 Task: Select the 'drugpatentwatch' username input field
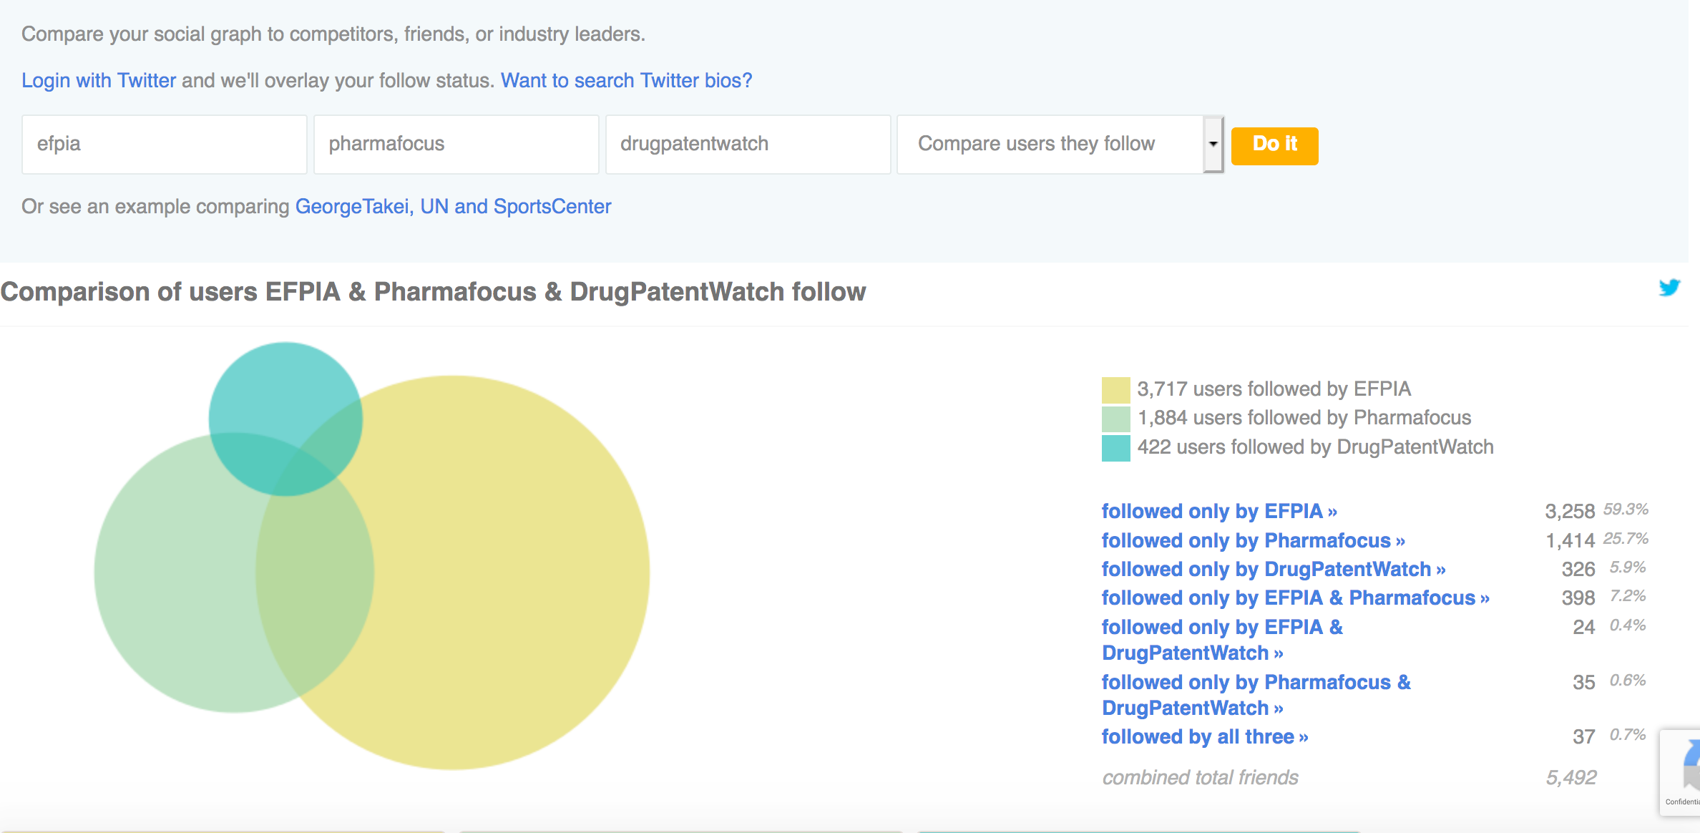748,145
